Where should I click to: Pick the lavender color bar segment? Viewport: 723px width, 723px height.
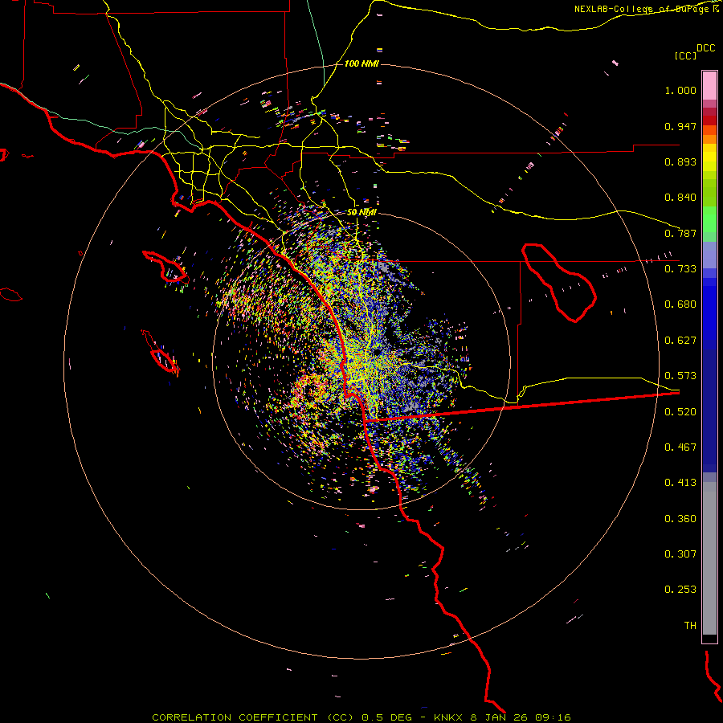pyautogui.click(x=709, y=255)
